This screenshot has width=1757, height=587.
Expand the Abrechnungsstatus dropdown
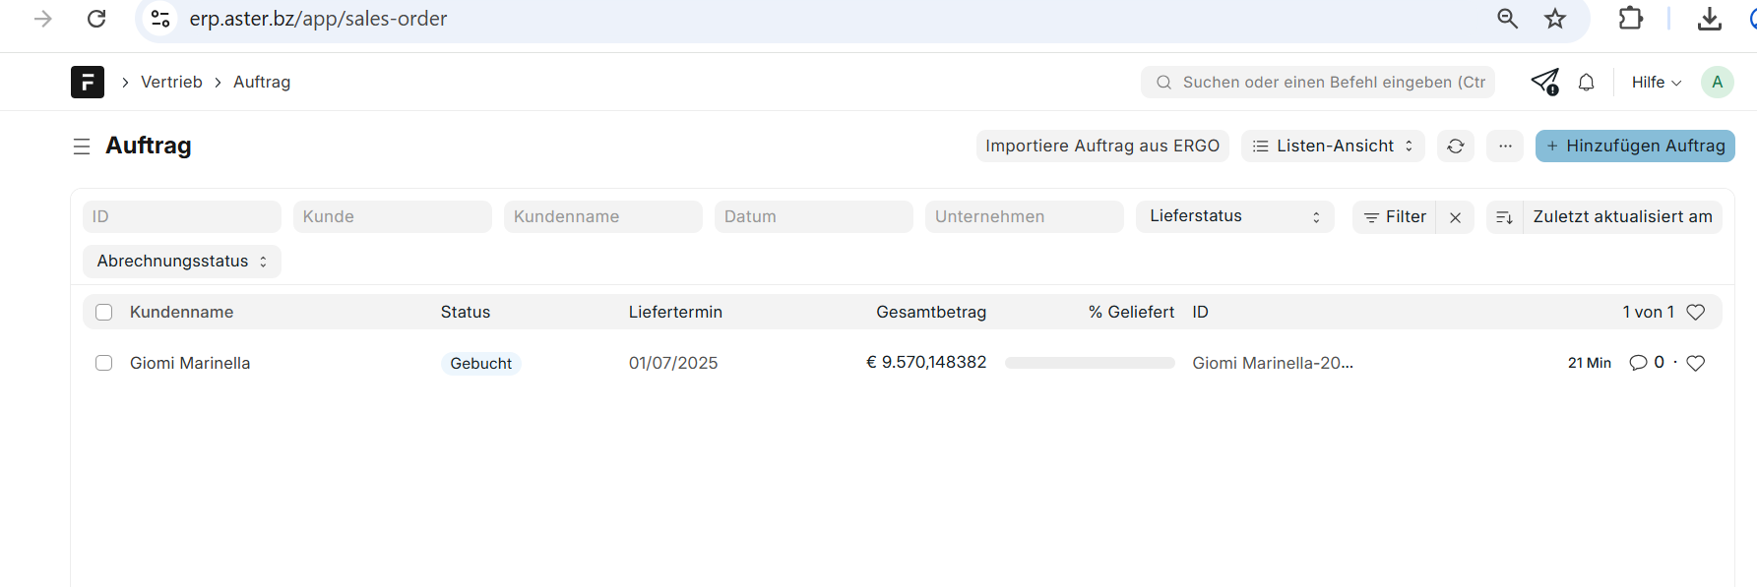(x=182, y=262)
